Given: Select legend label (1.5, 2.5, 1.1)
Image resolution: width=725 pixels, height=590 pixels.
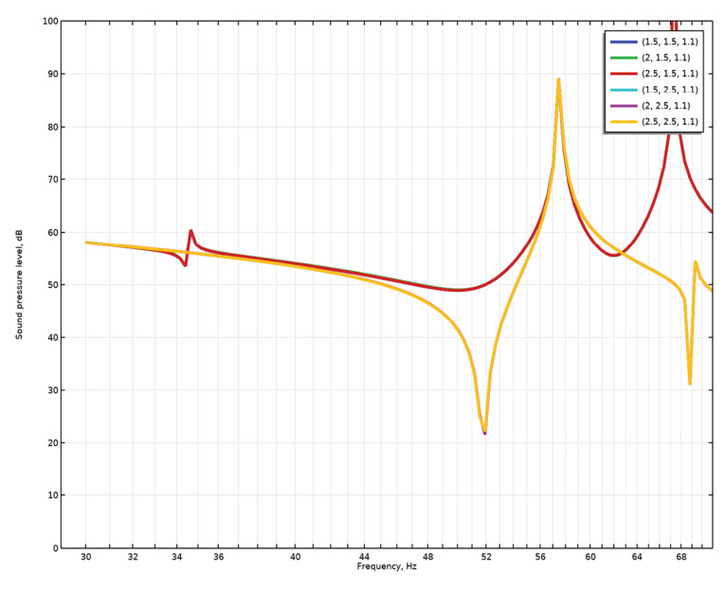Looking at the screenshot, I should point(669,90).
